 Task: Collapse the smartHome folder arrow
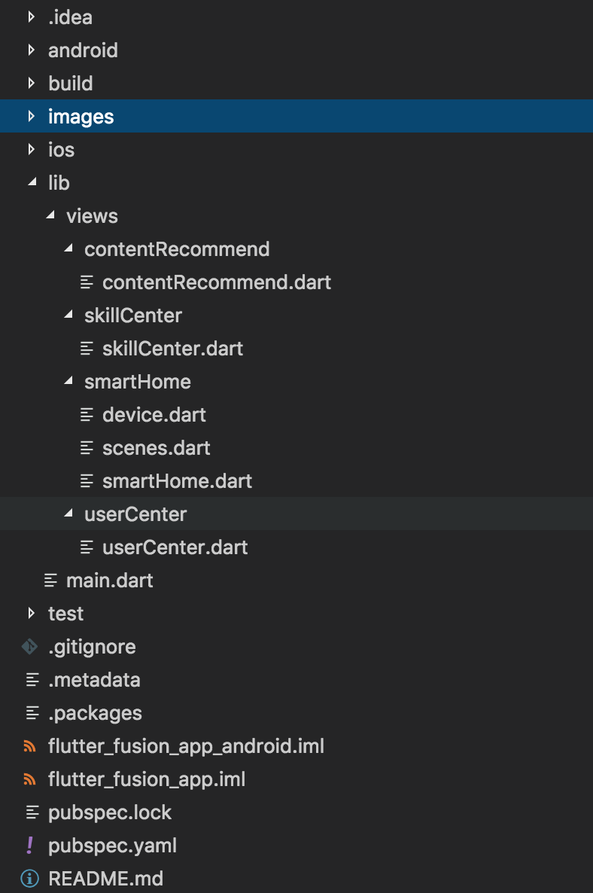pos(69,381)
